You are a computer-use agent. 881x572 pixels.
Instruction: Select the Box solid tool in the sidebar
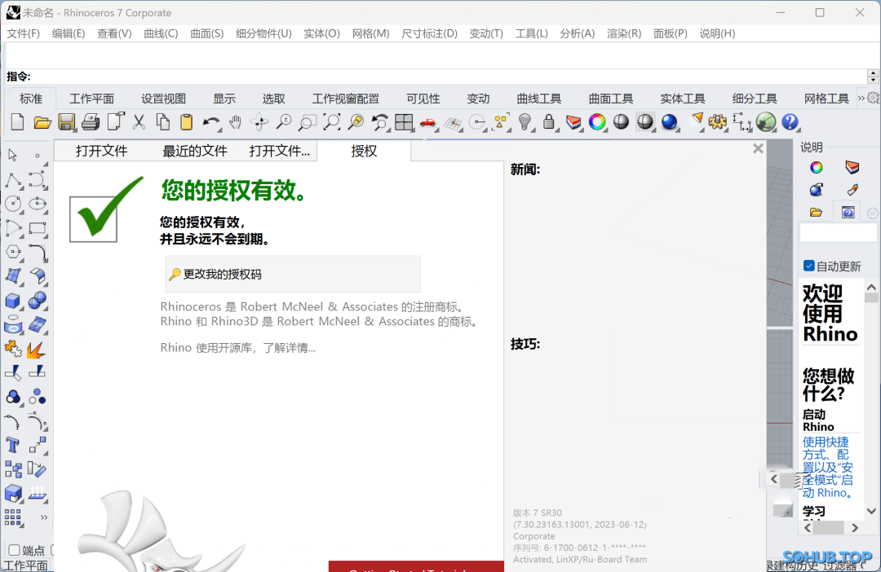pyautogui.click(x=11, y=300)
